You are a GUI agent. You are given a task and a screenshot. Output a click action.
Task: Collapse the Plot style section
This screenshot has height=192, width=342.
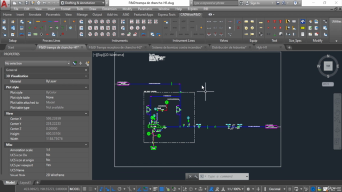[x=86, y=87]
